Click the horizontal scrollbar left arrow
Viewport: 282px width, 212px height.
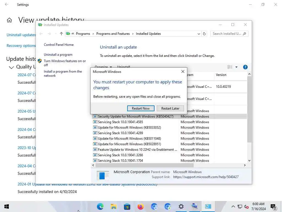93,165
